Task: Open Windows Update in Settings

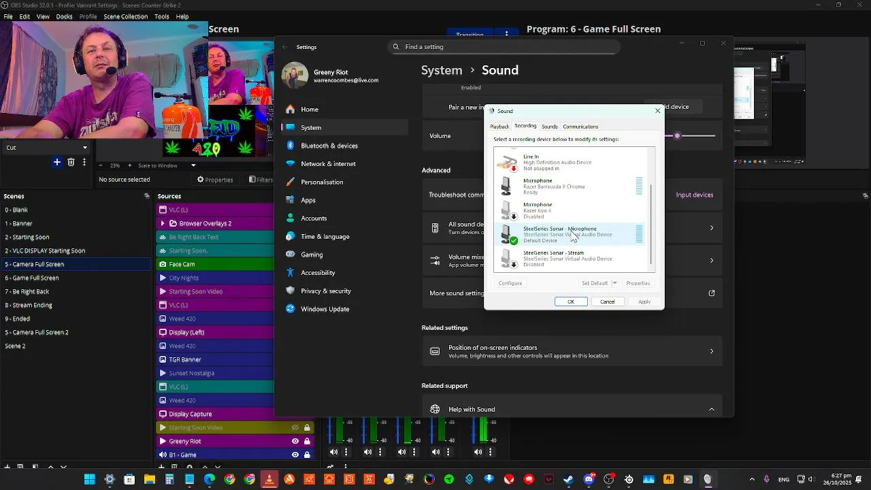Action: (344, 309)
